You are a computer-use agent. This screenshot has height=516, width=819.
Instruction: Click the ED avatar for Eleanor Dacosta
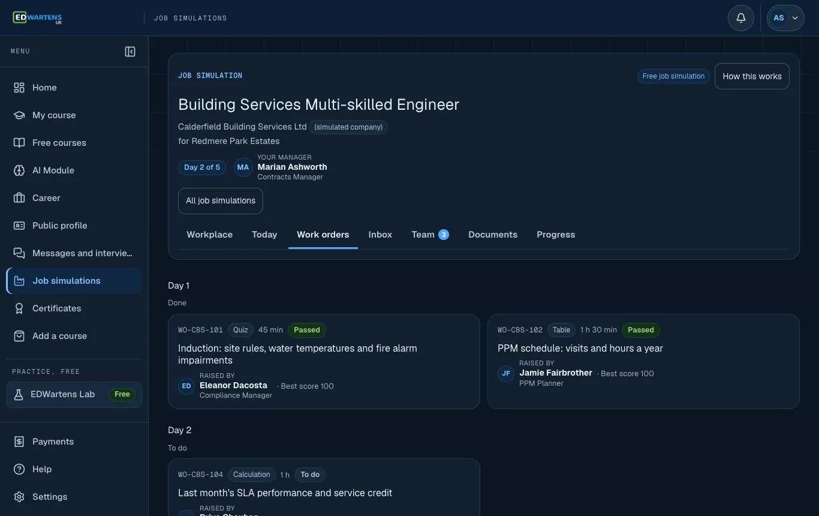click(x=186, y=386)
